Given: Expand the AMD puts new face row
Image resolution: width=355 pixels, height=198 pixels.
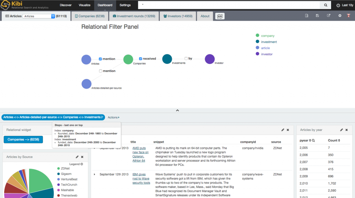Looking at the screenshot, I should [94, 148].
